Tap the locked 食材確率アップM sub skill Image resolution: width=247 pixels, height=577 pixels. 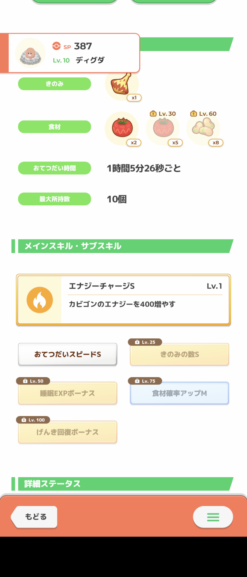(180, 393)
